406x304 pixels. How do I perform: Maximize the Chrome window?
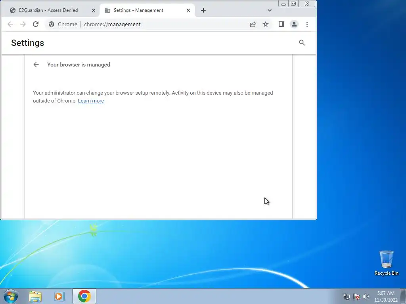click(293, 4)
